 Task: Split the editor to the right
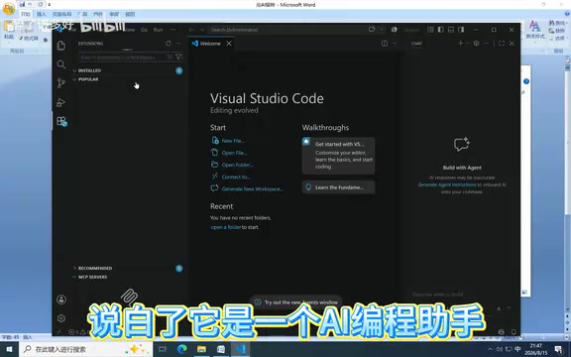coord(385,44)
